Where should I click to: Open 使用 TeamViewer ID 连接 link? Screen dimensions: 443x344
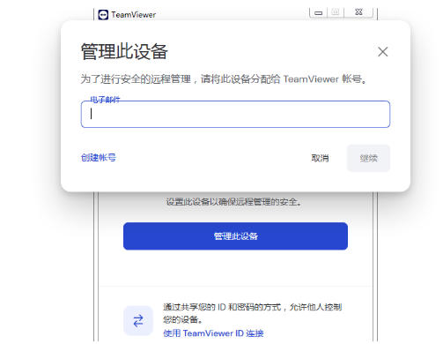pyautogui.click(x=213, y=333)
